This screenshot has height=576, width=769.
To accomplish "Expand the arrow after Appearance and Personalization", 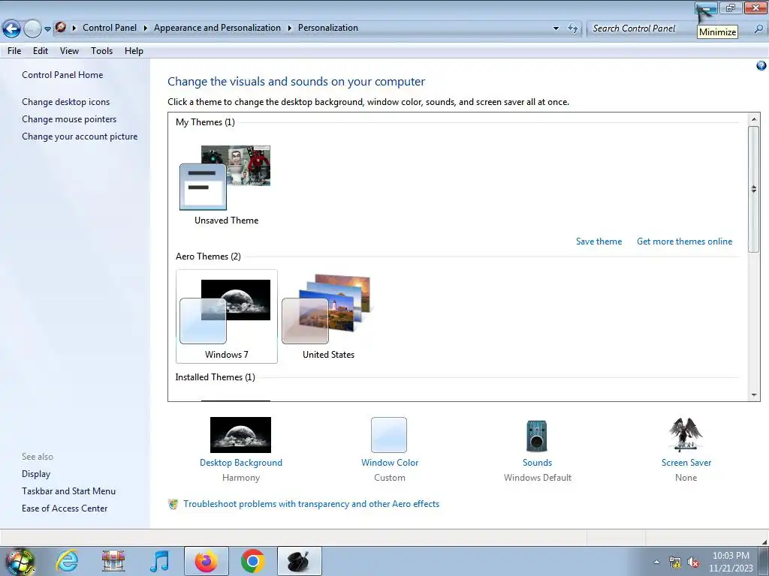I will click(x=289, y=28).
